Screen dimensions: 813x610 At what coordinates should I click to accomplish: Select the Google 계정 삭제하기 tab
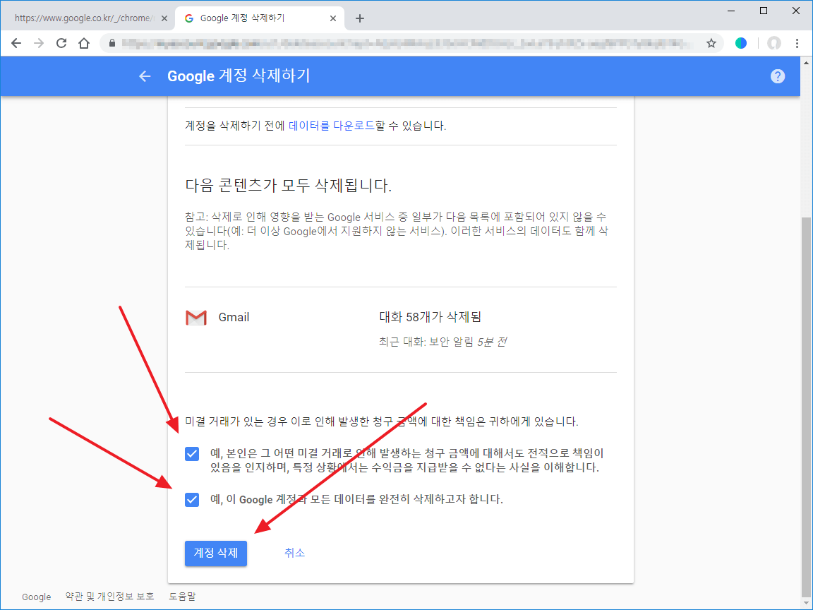click(259, 18)
